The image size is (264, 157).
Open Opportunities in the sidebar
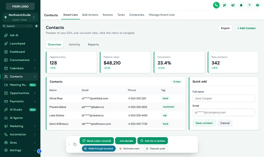pos(20,93)
